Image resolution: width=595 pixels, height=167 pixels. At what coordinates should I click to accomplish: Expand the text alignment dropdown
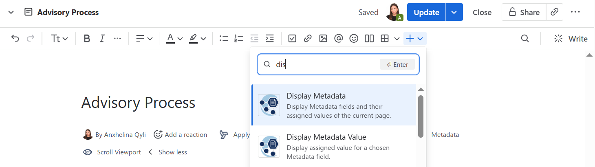[144, 39]
